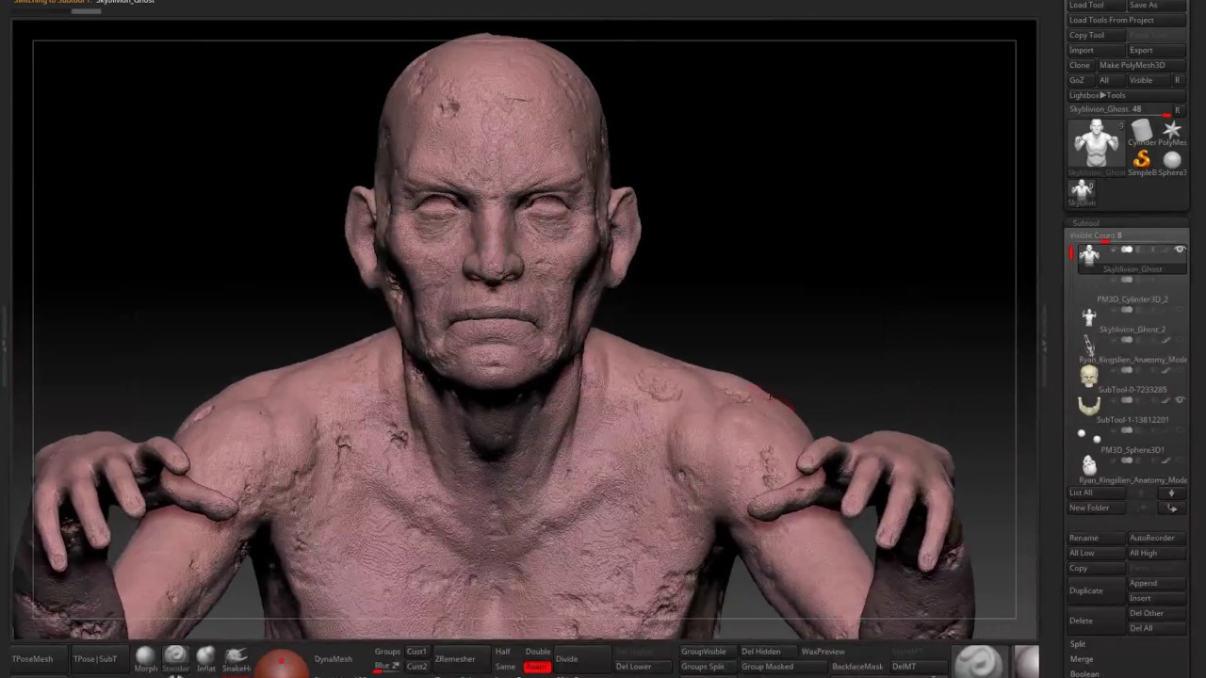Select the PM3D_Sphere3D1 spheres subtool icon
This screenshot has height=678, width=1206.
1089,435
